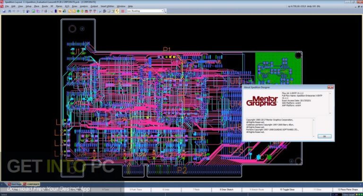Click the green diamond toolbar icon
Image resolution: width=363 pixels, height=196 pixels.
point(78,11)
